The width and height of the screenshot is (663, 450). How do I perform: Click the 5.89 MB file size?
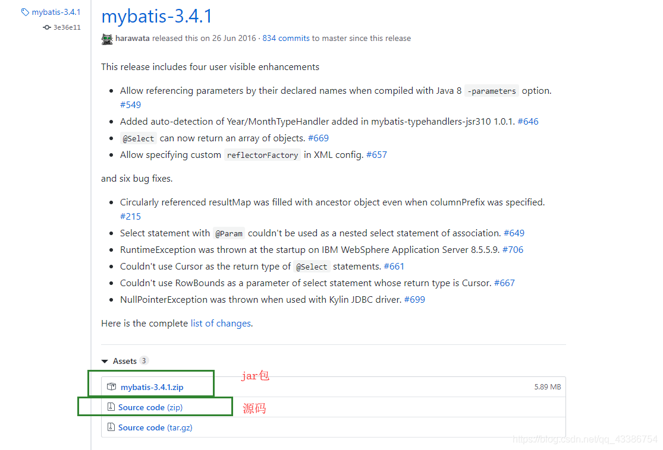click(548, 386)
